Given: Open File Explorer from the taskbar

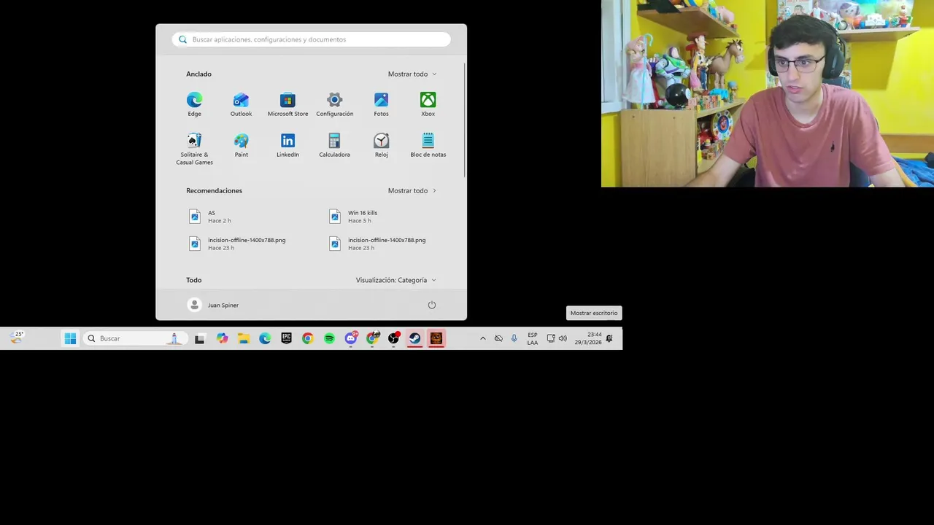Looking at the screenshot, I should [243, 338].
